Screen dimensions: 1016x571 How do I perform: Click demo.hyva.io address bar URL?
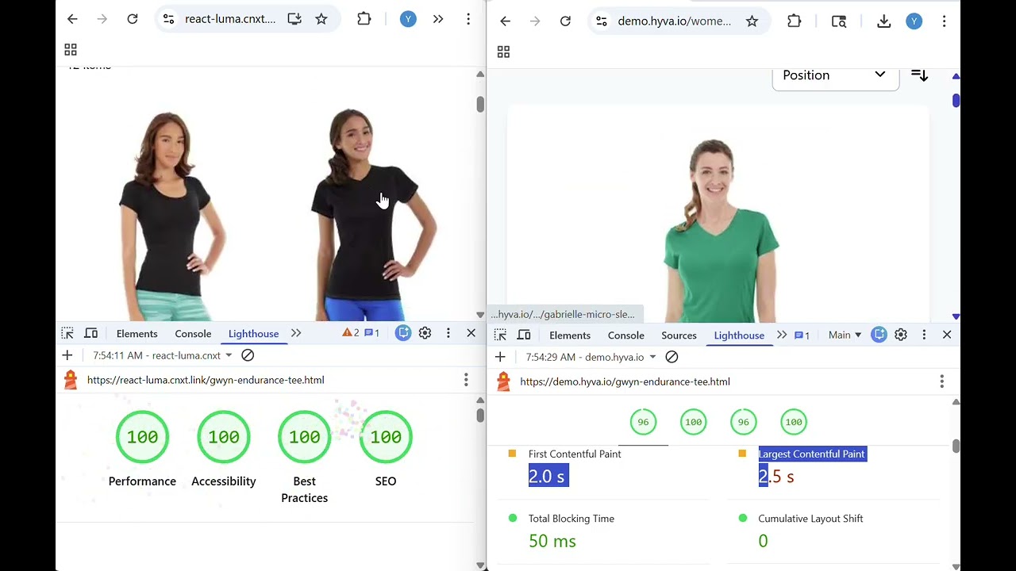(675, 21)
